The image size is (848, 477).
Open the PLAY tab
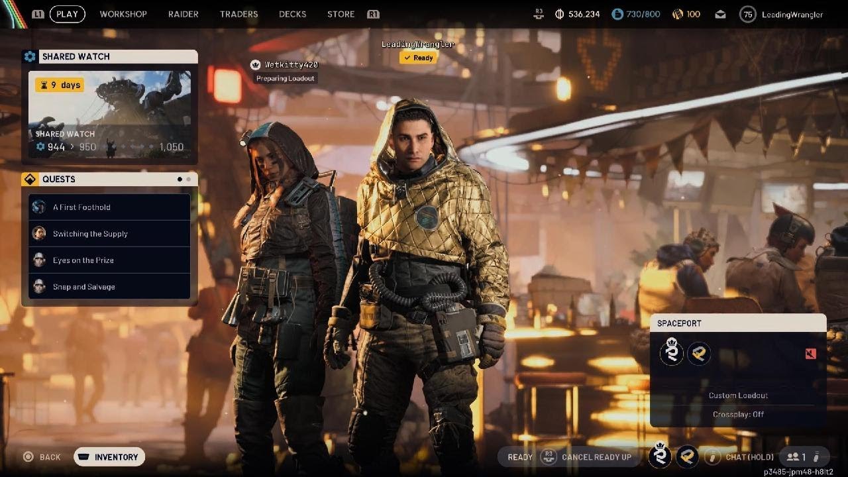[x=67, y=14]
